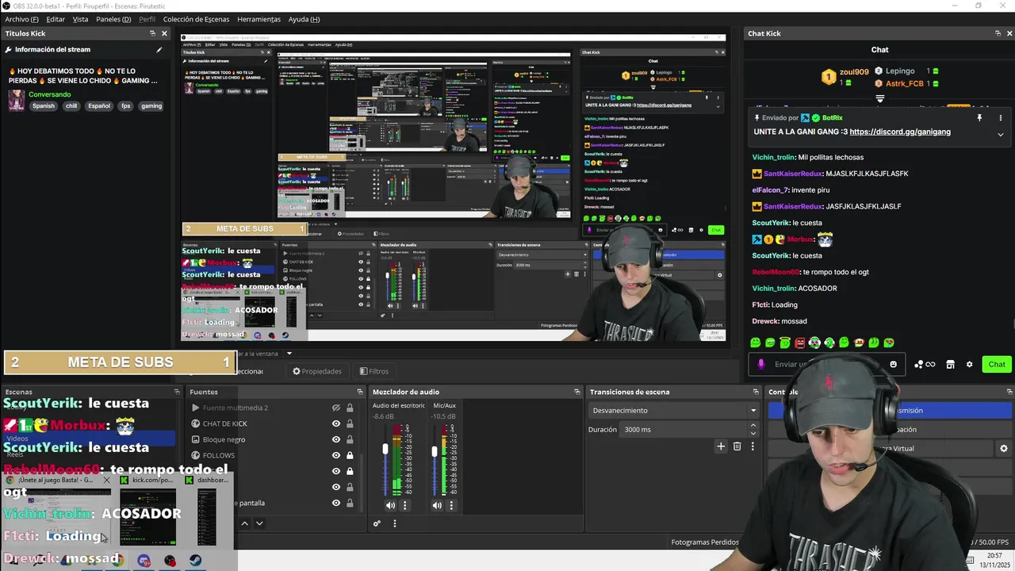Click the chat message input field
Viewport: 1015px width, 571px height.
825,364
